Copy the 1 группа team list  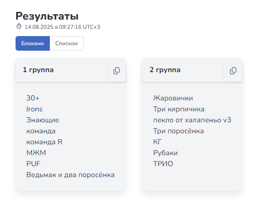[x=117, y=71]
